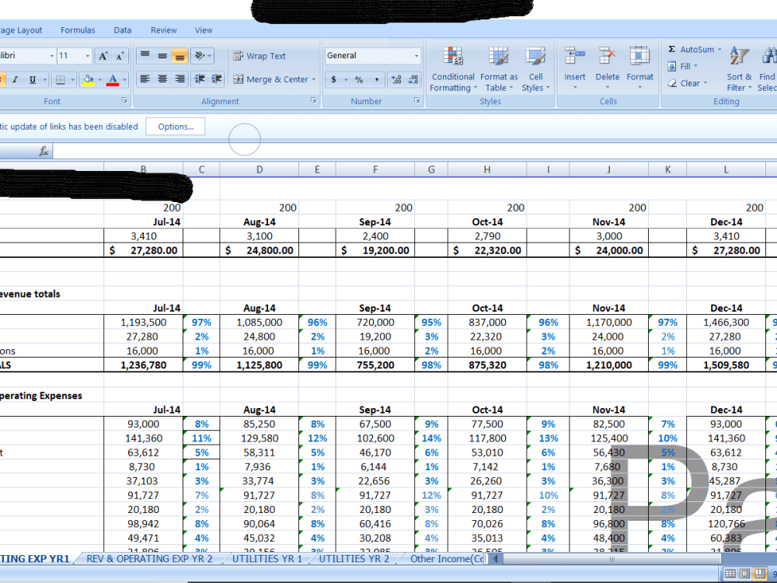
Task: Expand the Clear dropdown
Action: click(706, 83)
